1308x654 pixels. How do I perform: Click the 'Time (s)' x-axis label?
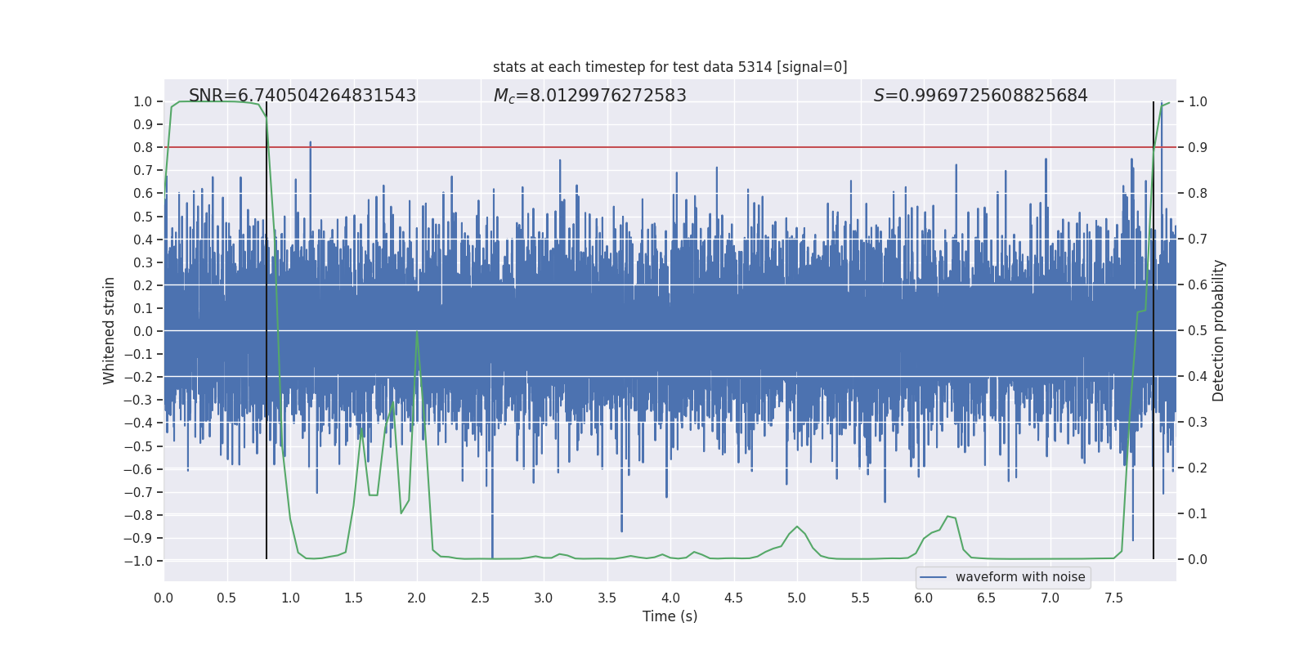pos(670,616)
